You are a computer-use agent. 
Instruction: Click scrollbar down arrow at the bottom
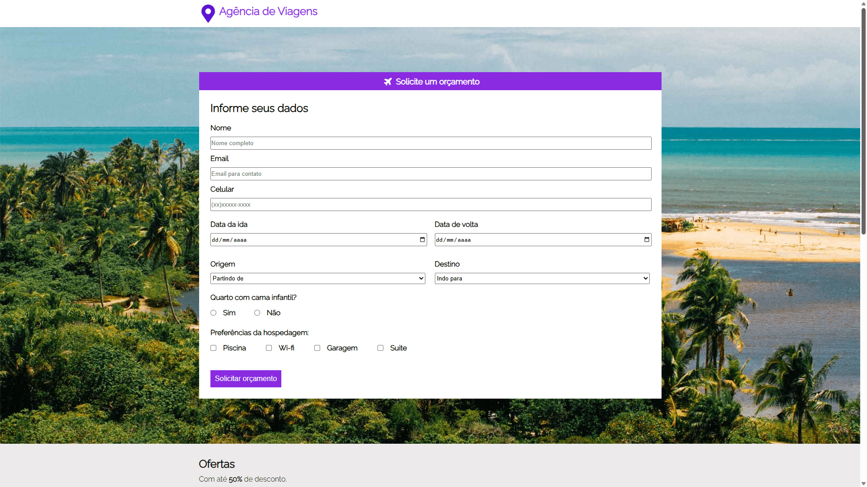pos(863,483)
